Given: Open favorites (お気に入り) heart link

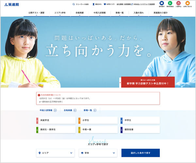Looking at the screenshot, I should pyautogui.click(x=109, y=4).
